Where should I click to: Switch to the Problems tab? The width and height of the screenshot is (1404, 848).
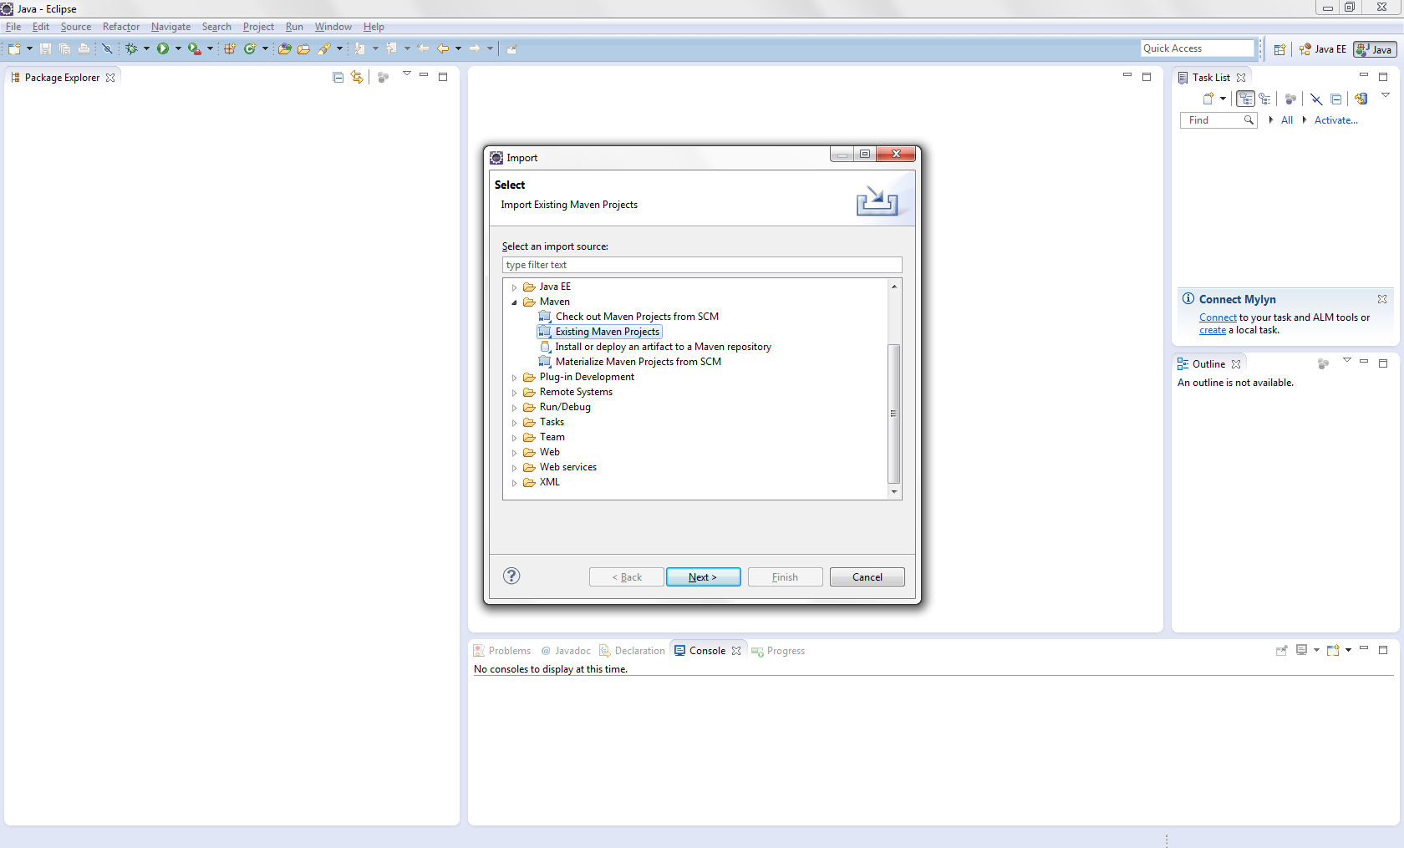(x=502, y=651)
